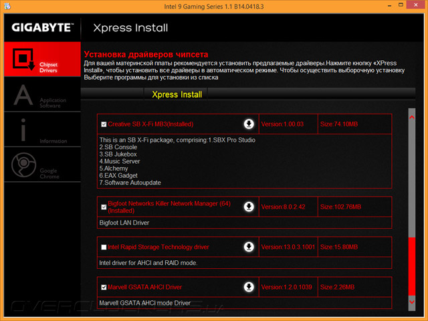The height and width of the screenshot is (321, 428).
Task: Click the app icon in the title bar
Action: [x=7, y=6]
